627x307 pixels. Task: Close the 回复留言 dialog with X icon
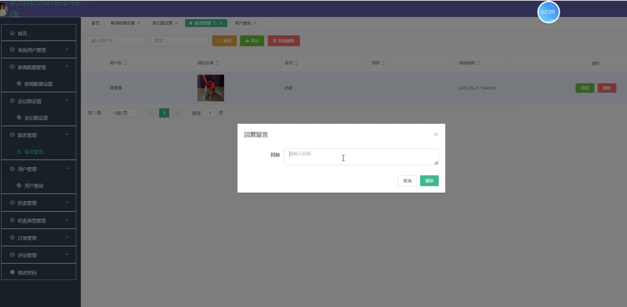point(436,134)
